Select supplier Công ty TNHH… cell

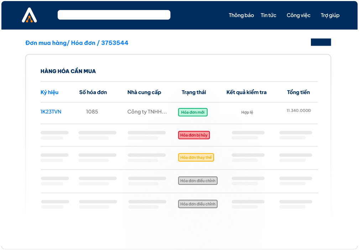pos(147,112)
